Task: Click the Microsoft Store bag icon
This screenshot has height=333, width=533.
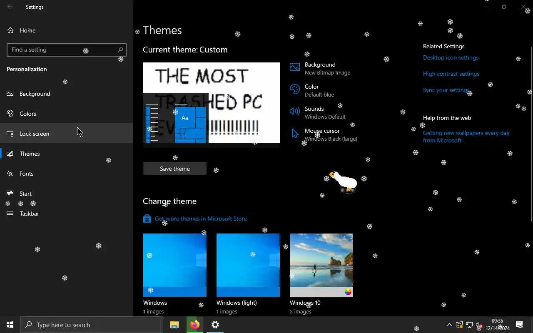Action: pos(147,219)
